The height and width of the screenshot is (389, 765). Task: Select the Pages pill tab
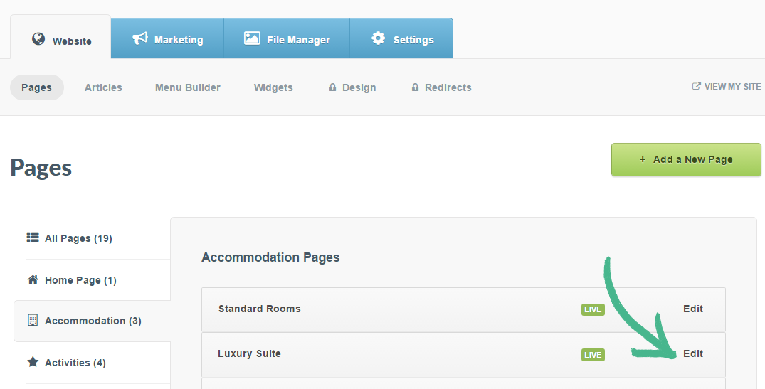[x=36, y=87]
